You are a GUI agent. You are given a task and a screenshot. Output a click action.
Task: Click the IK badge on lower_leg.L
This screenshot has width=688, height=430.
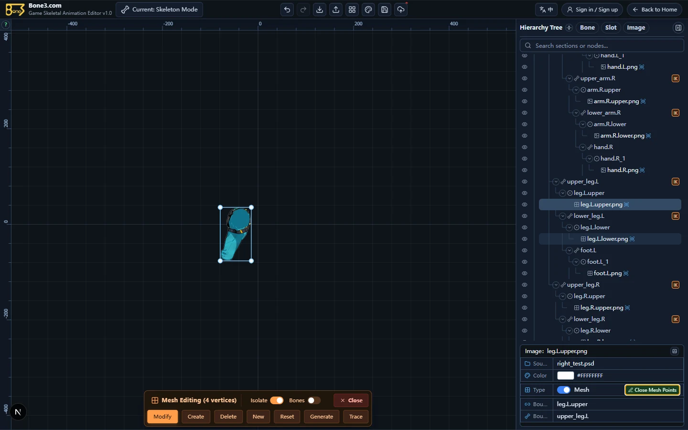(x=676, y=216)
